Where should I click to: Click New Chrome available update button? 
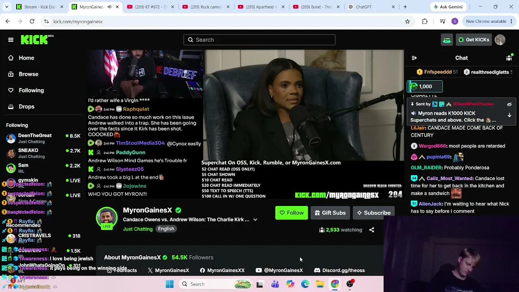click(489, 21)
